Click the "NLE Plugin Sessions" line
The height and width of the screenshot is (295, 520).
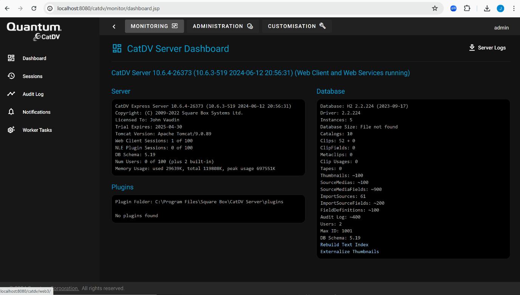(x=154, y=148)
